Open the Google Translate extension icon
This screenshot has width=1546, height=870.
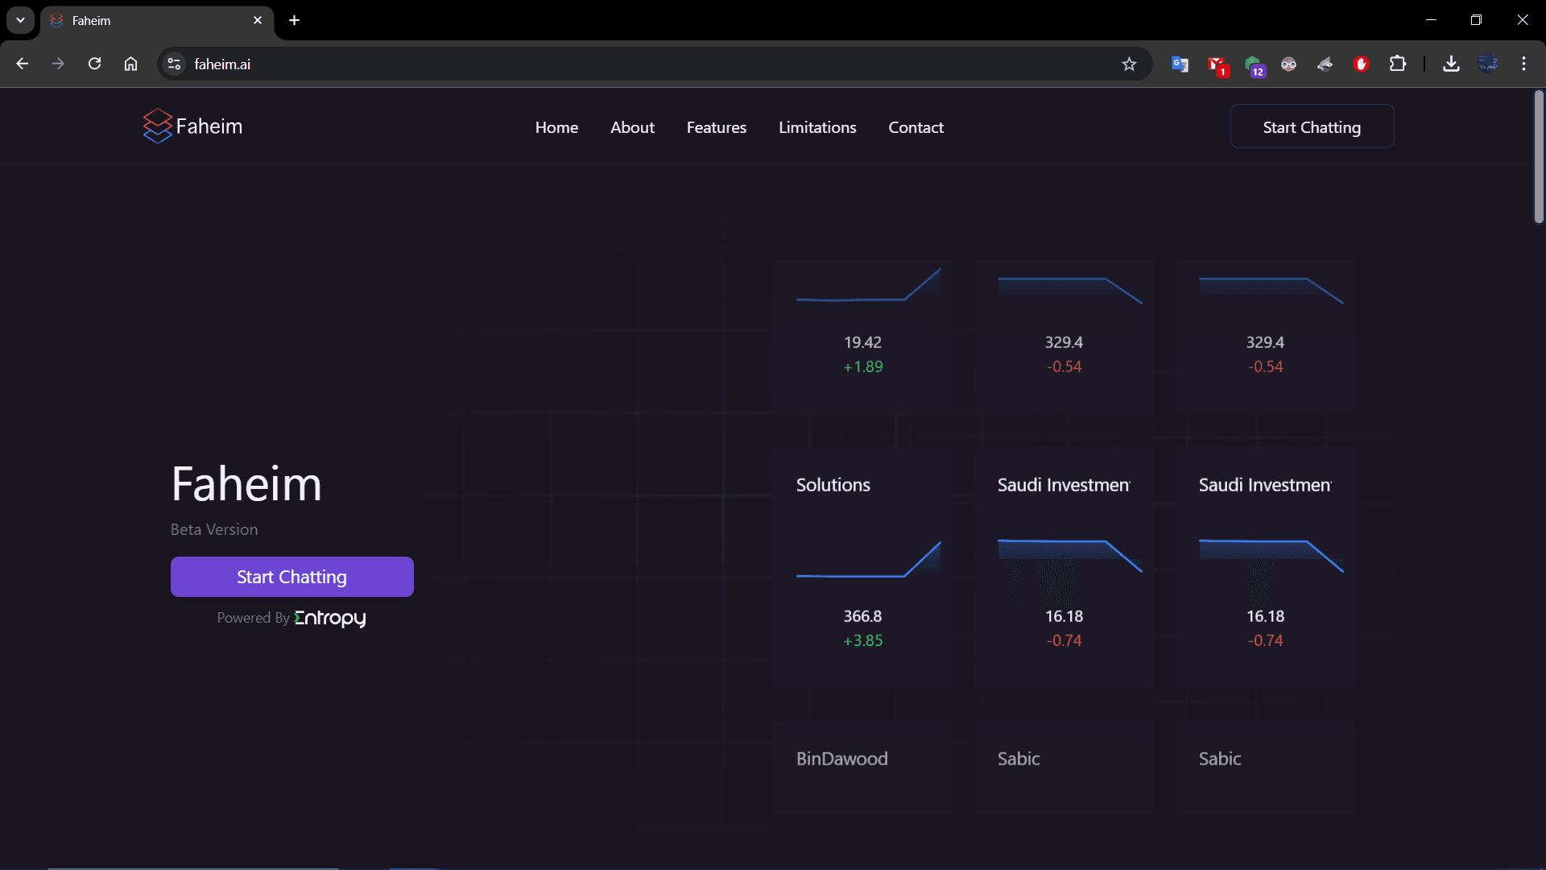point(1180,64)
